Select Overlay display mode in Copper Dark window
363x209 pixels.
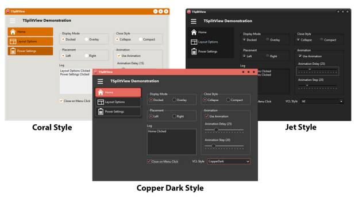point(180,100)
